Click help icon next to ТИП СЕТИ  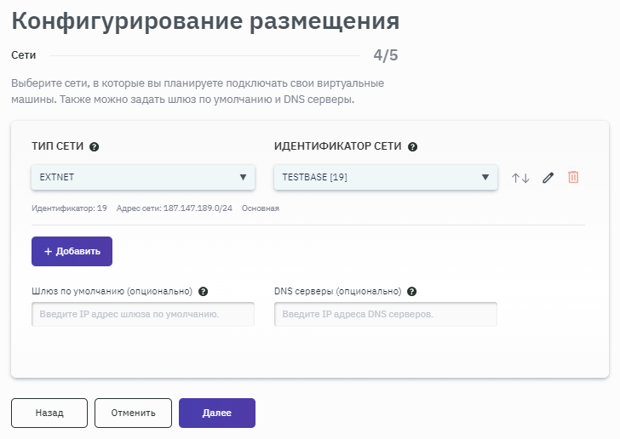coord(95,146)
